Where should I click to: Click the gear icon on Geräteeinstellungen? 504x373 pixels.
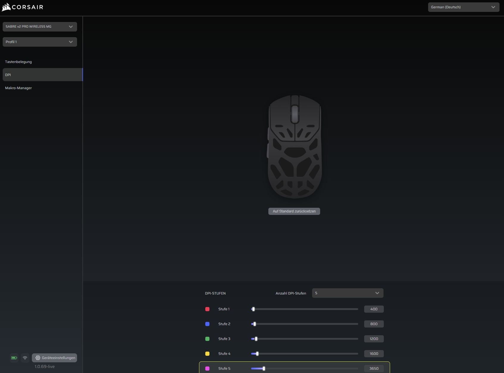[x=38, y=358]
